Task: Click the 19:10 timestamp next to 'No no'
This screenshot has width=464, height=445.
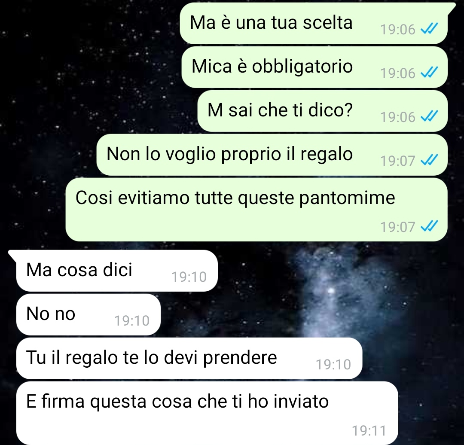Action: pos(132,320)
